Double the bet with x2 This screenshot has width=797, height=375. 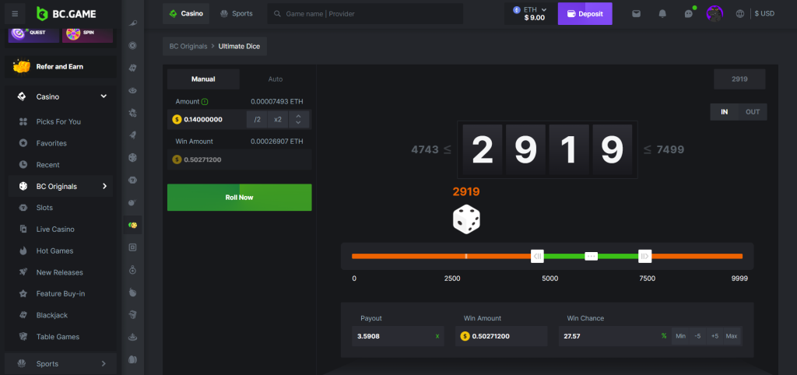pos(278,119)
